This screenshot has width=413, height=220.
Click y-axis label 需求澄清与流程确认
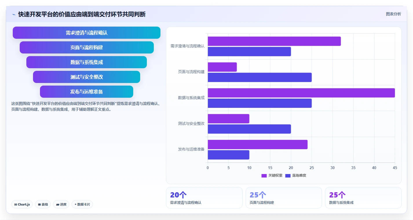[x=187, y=46]
